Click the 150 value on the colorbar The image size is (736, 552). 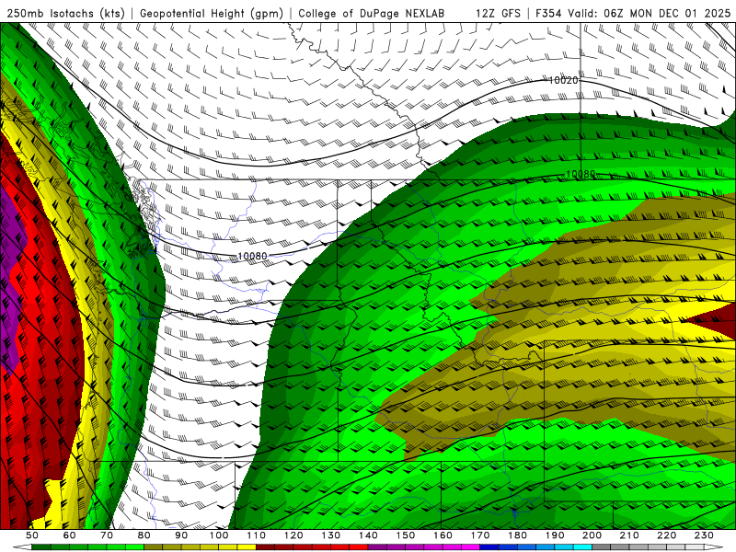tap(405, 535)
